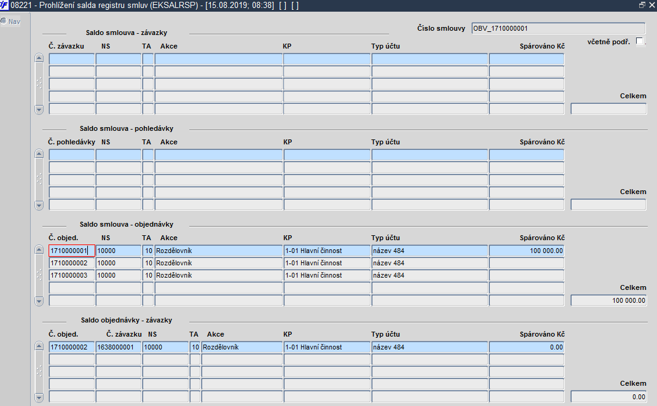Click Rozdělovník cell in Saldo objednávky - závazky table
Viewport: 657px width, 406px height.
[242, 347]
